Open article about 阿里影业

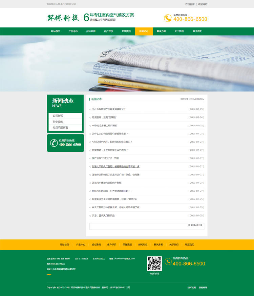click(x=114, y=199)
